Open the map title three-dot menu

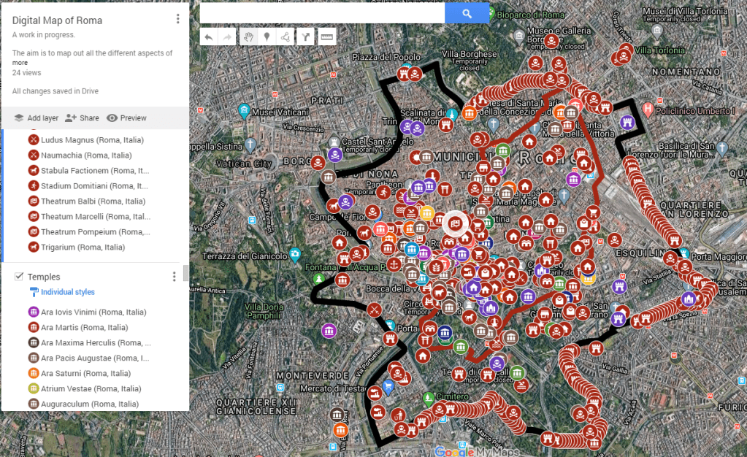[x=177, y=19]
